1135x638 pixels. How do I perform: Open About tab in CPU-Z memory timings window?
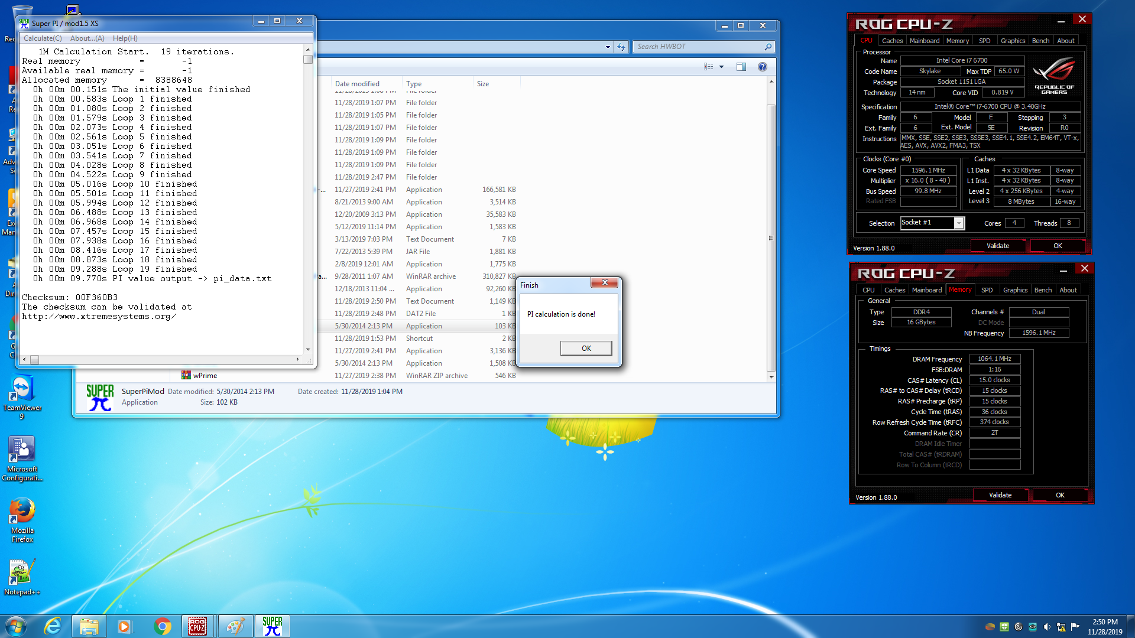(x=1068, y=290)
